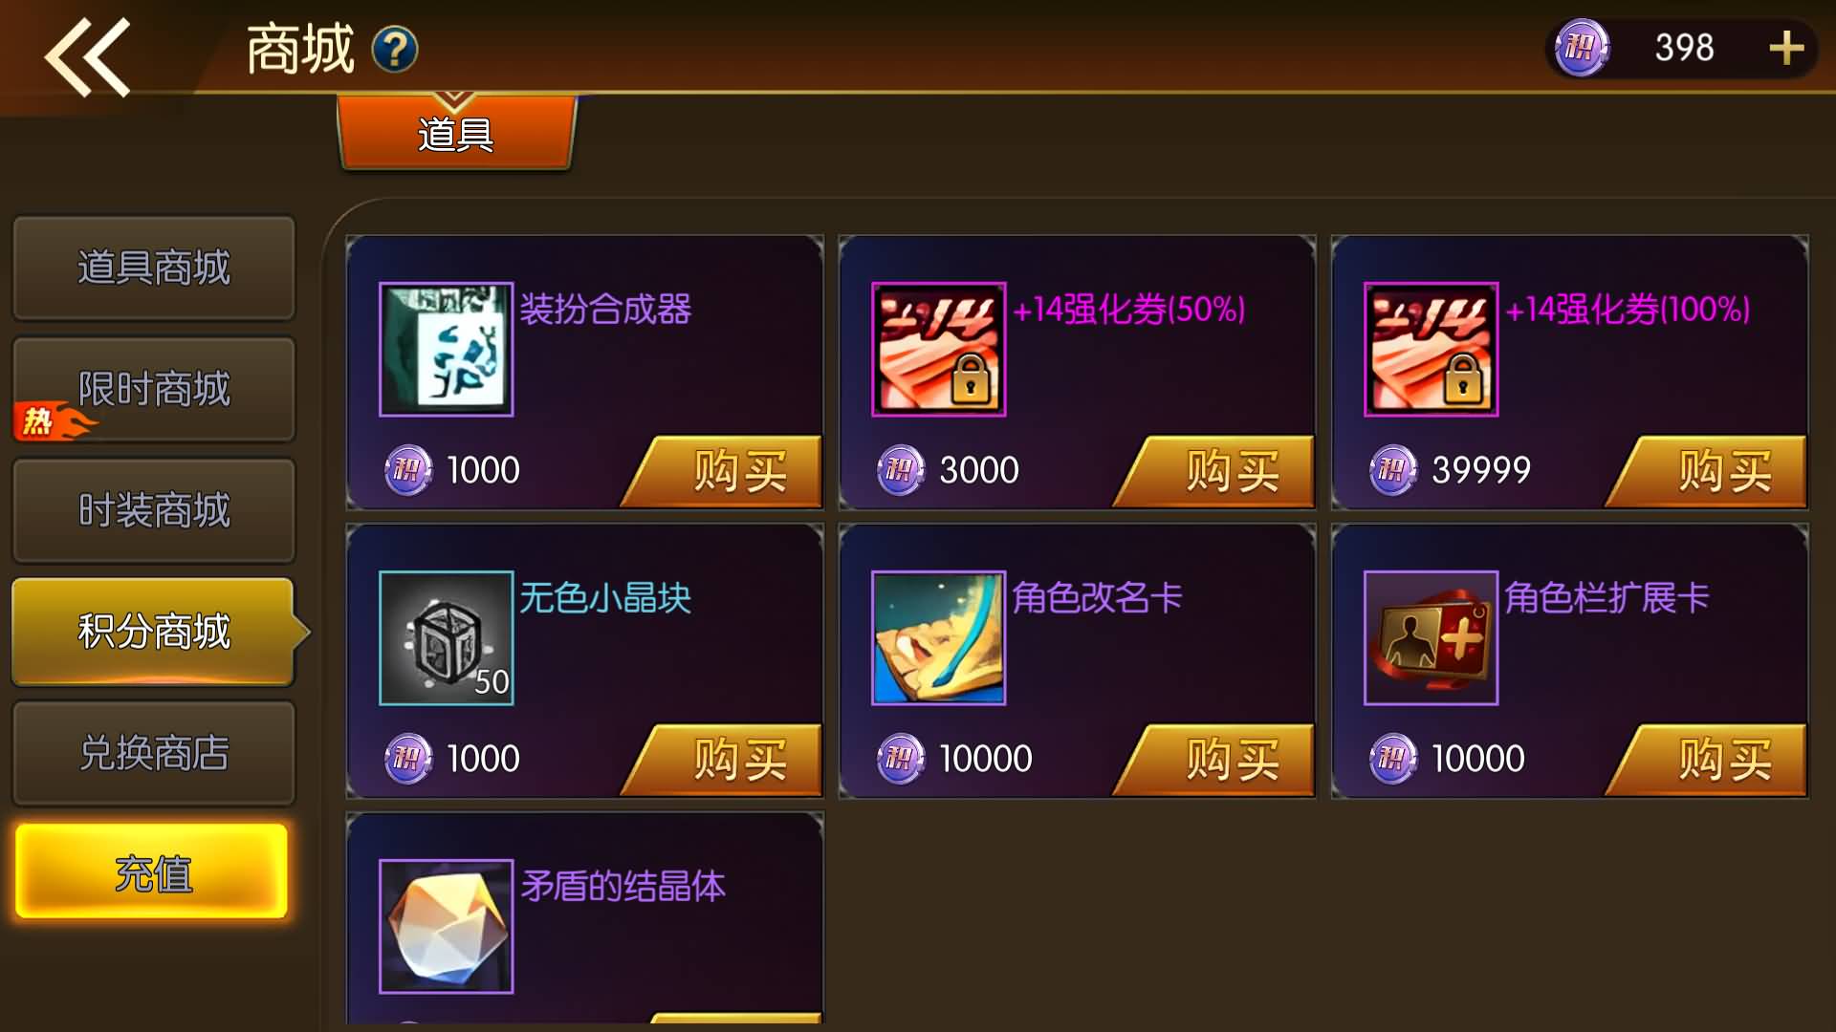
Task: Open the shop help question mark
Action: [395, 50]
